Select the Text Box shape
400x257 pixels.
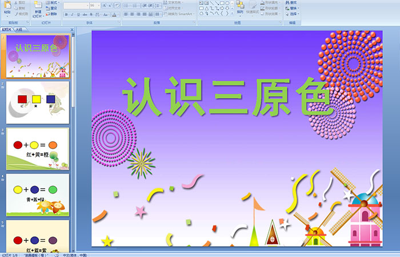(201, 3)
